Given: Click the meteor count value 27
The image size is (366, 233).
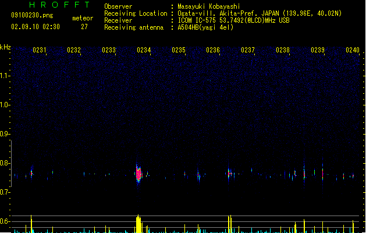Looking at the screenshot, I should [x=84, y=27].
